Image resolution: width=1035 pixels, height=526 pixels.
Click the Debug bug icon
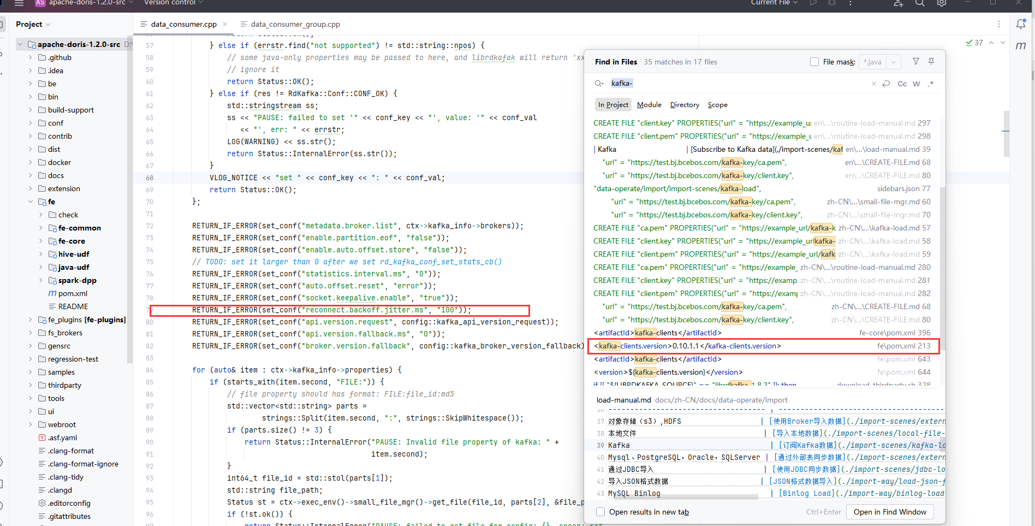pyautogui.click(x=832, y=3)
